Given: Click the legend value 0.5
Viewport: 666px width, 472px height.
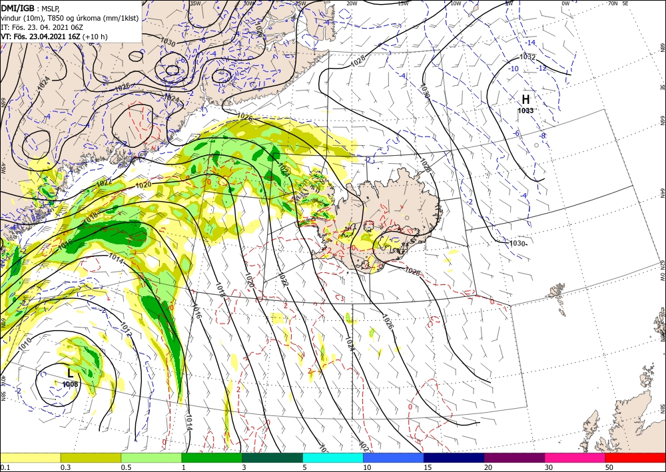Looking at the screenshot, I should [125, 467].
